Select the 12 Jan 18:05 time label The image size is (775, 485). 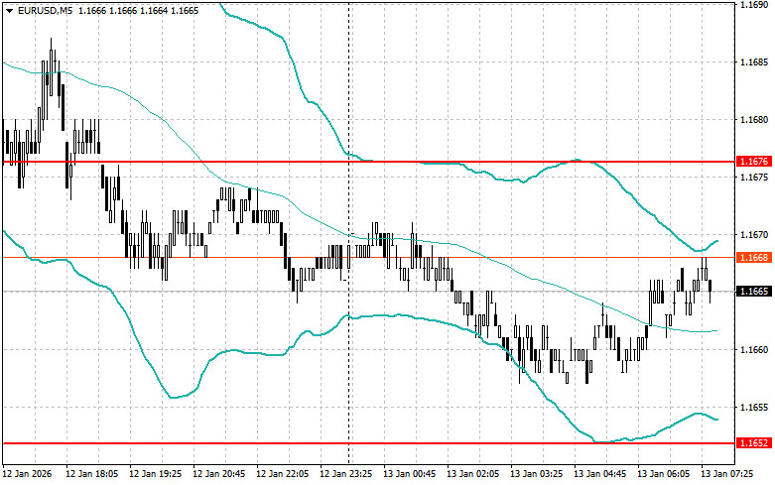[92, 474]
